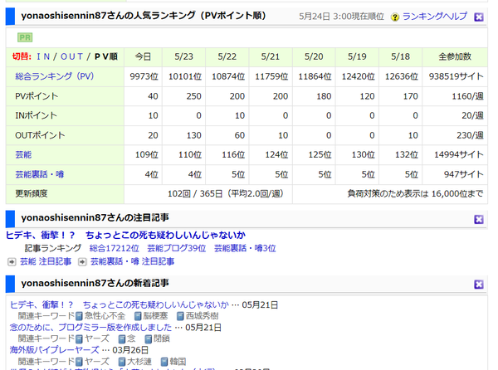Open 芸能裏話・噂 category row link
498x370 pixels.
39,174
